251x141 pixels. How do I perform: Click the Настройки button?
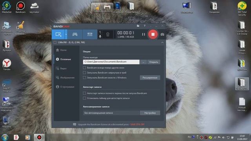click(x=150, y=113)
